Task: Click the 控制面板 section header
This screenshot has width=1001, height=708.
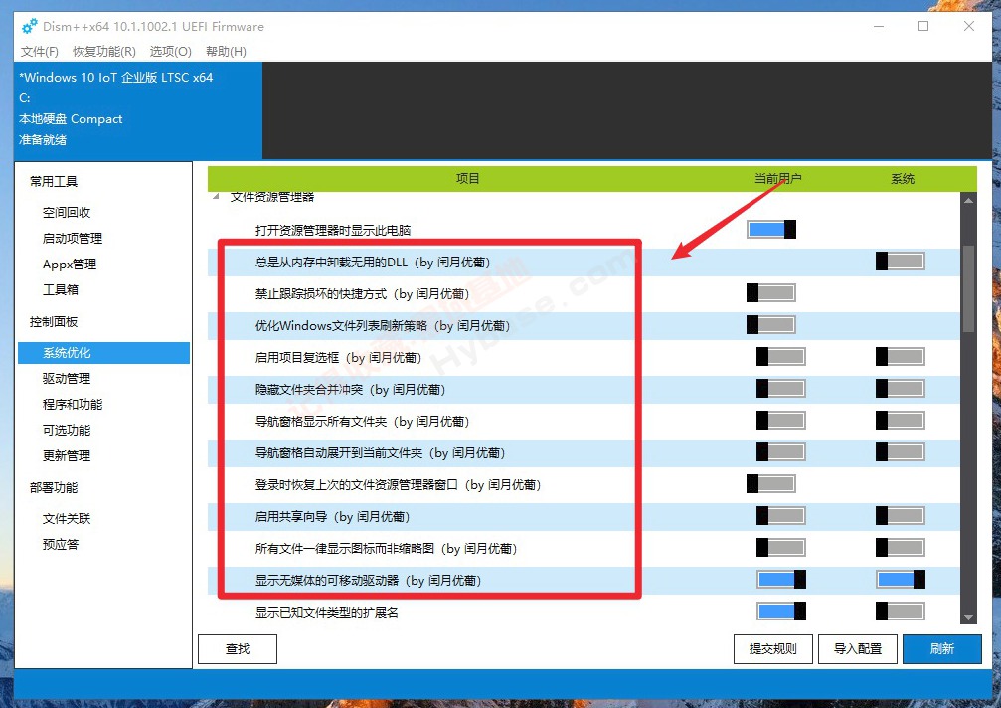Action: click(54, 322)
